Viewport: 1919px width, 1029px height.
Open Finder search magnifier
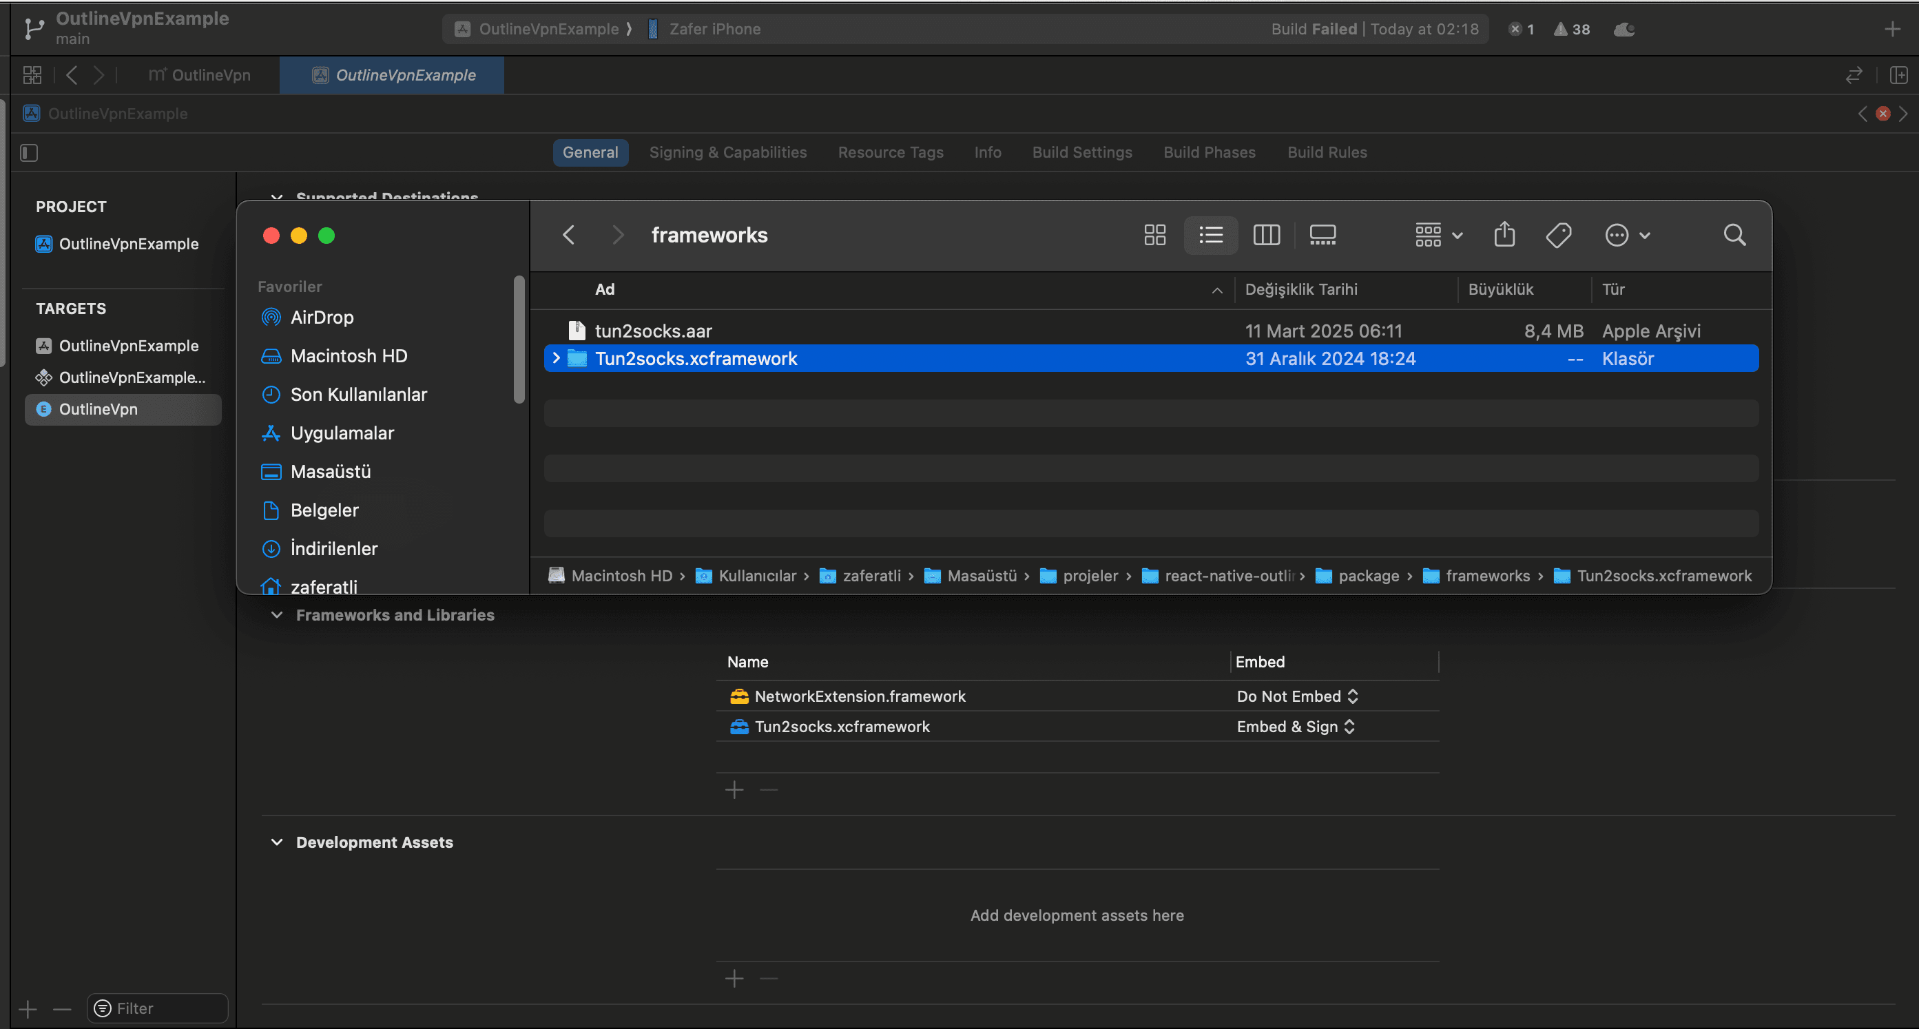[x=1734, y=235]
